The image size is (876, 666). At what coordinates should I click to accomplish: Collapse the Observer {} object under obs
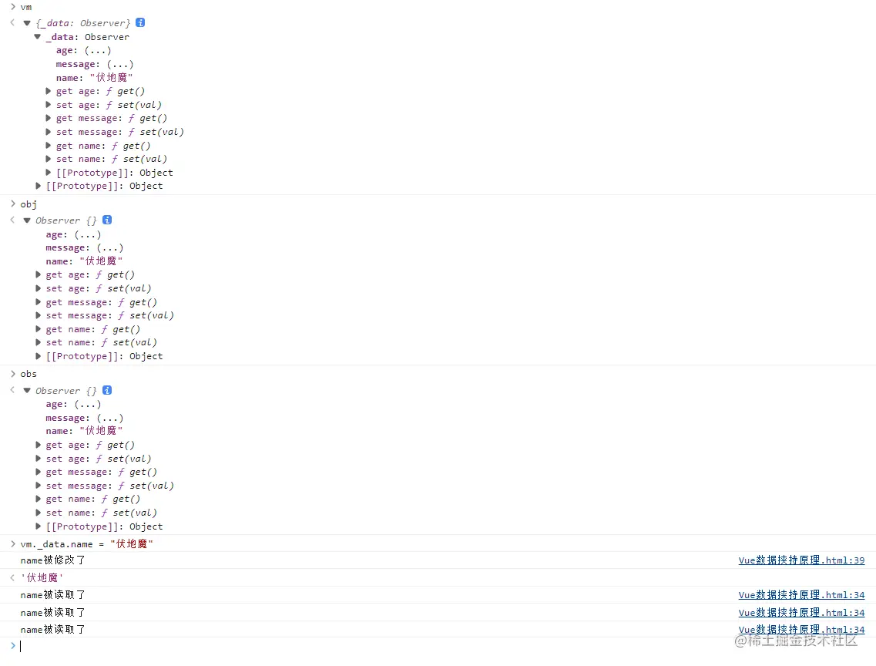(x=26, y=391)
